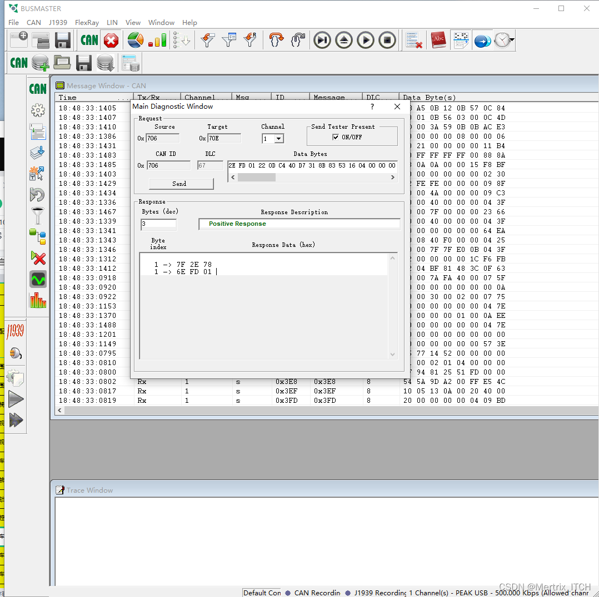
Task: Select the Abc message interpretation toolbar icon
Action: point(438,40)
